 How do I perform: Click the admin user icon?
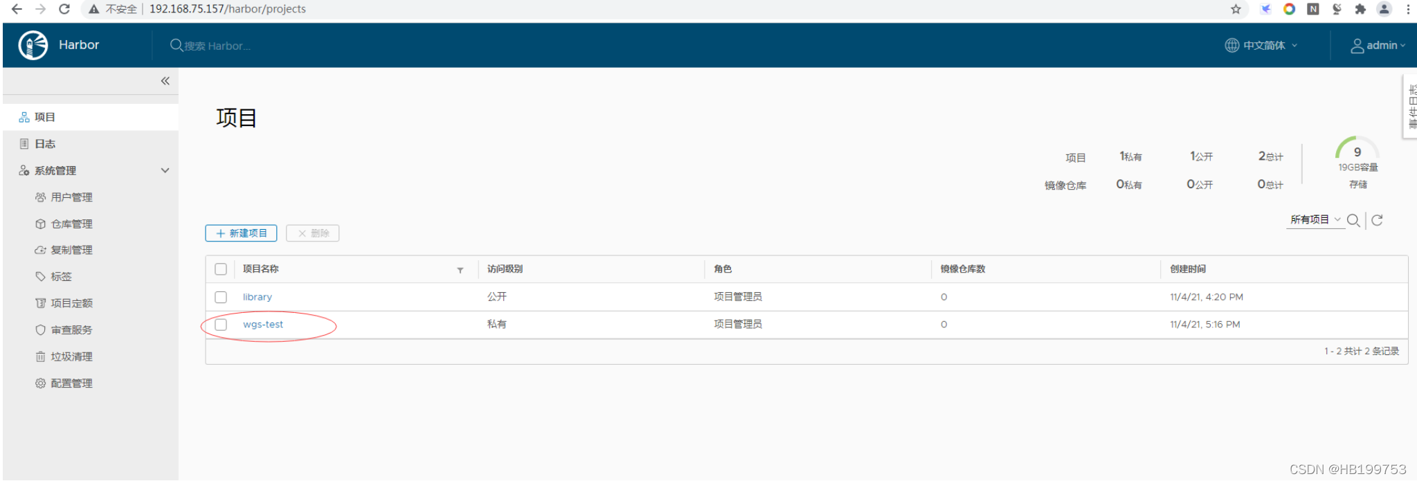click(1357, 46)
